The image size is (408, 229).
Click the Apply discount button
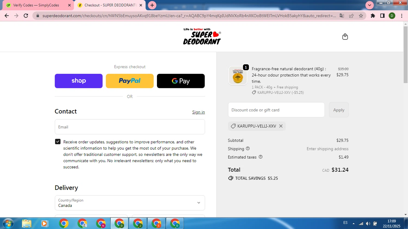pos(339,110)
